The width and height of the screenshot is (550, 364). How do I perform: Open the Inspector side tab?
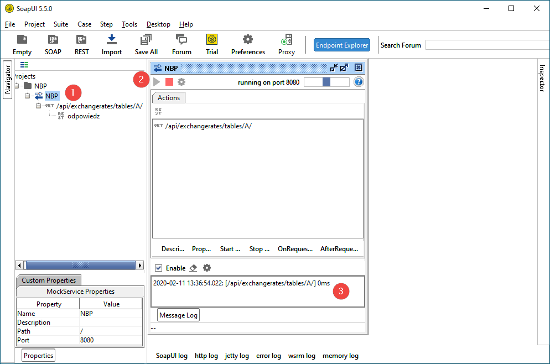(542, 78)
